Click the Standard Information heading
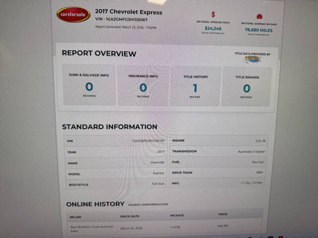This screenshot has width=318, height=238. [110, 127]
